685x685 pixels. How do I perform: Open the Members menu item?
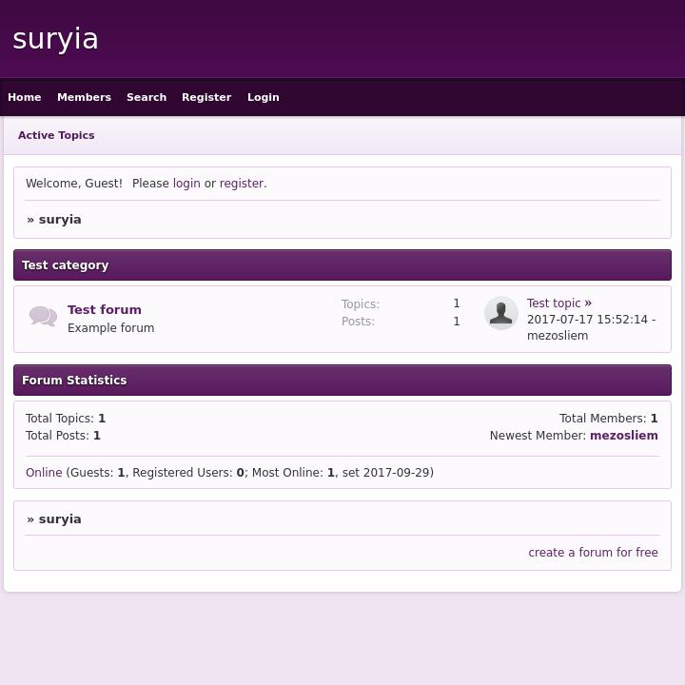tap(84, 97)
